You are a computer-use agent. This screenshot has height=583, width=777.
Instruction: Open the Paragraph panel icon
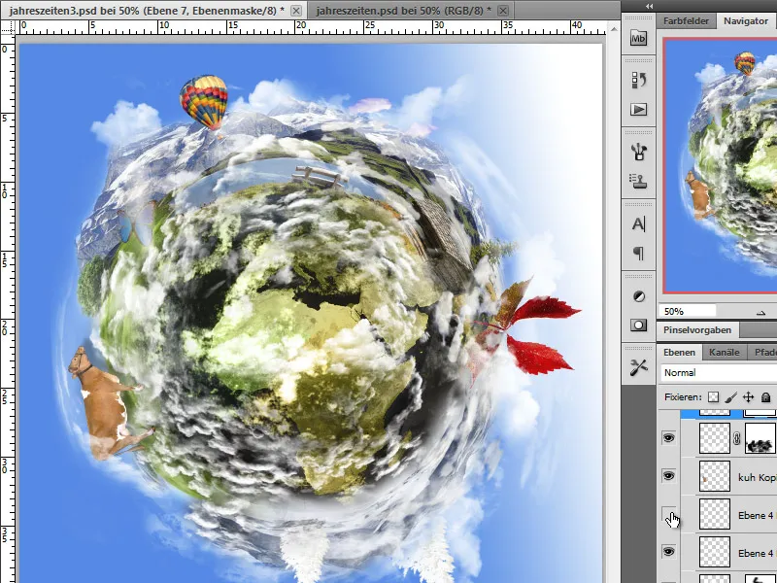(x=638, y=254)
